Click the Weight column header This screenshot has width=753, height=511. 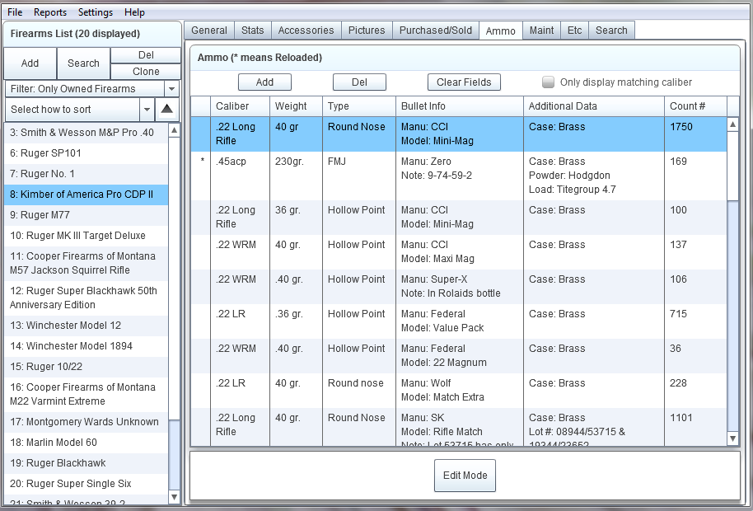(x=296, y=106)
